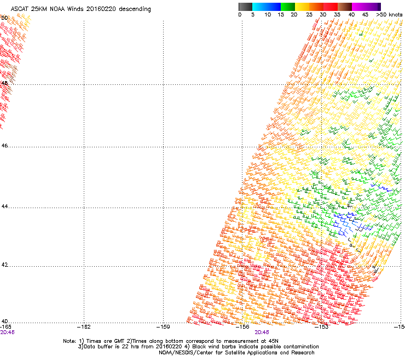Viewport: 405px width, 356px height.
Task: Click the latitude axis label '44'
Action: [x=4, y=206]
